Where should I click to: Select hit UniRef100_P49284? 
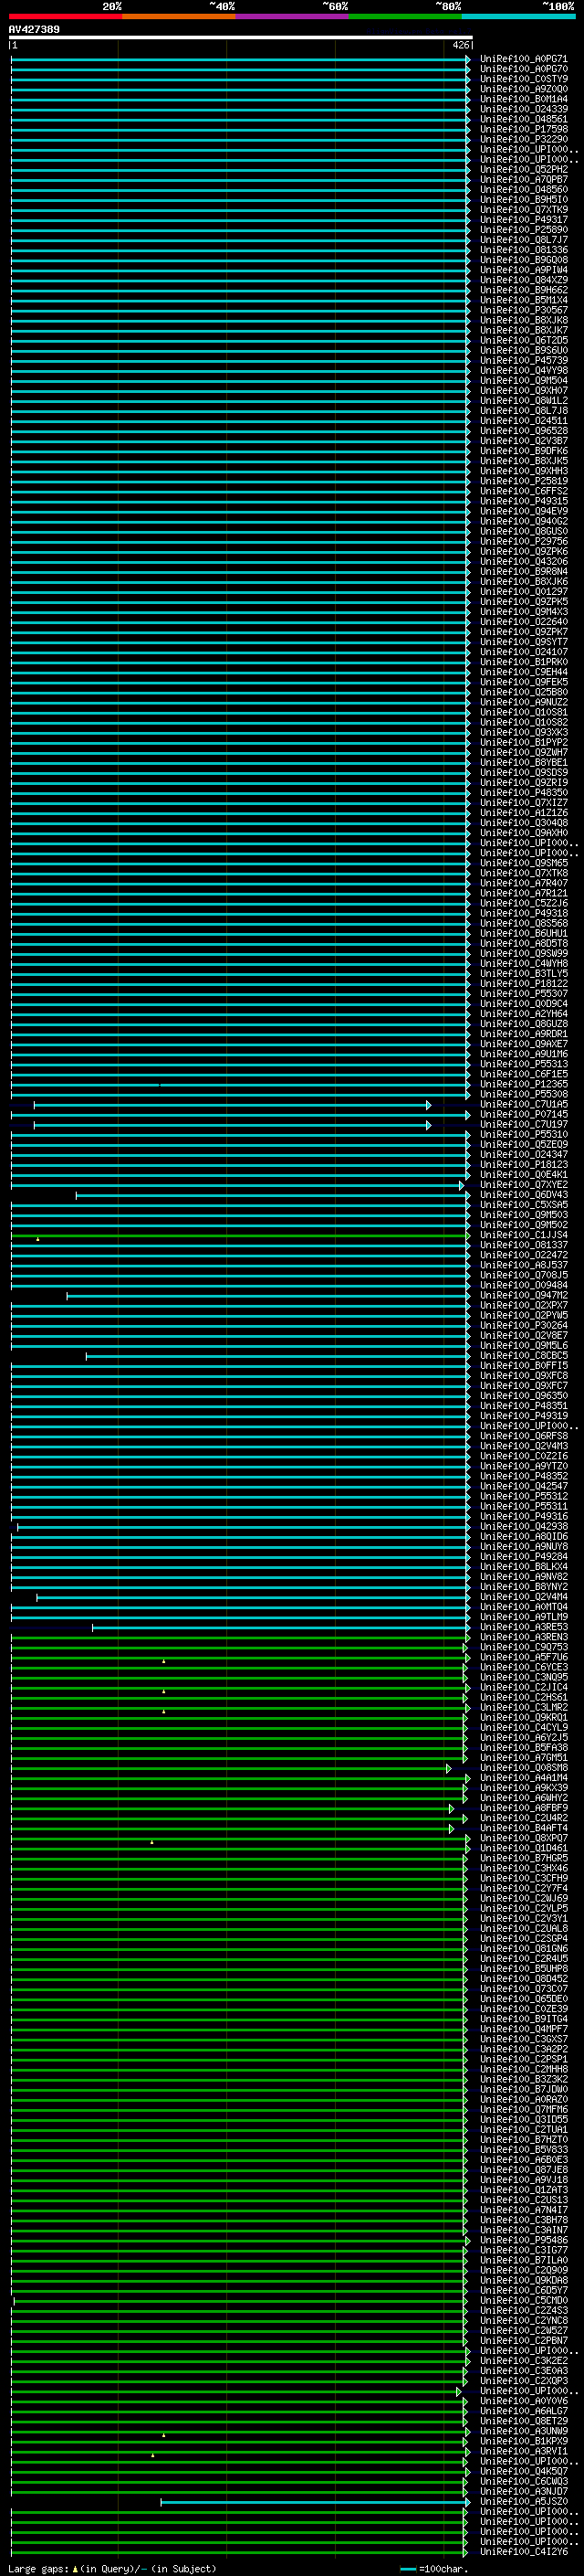pos(524,1556)
